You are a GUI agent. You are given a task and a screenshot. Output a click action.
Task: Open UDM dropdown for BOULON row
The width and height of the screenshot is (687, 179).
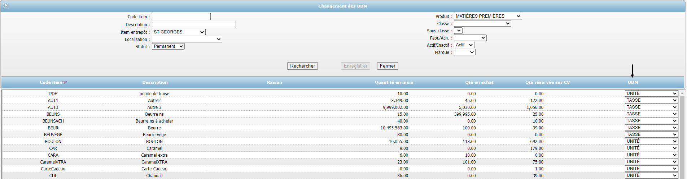(x=651, y=141)
